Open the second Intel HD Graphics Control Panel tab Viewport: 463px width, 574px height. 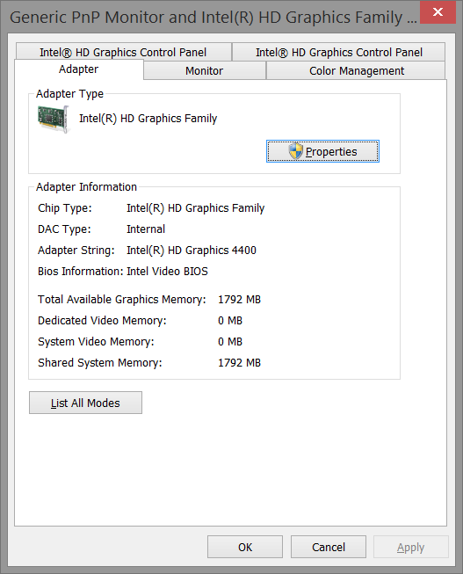click(x=339, y=52)
